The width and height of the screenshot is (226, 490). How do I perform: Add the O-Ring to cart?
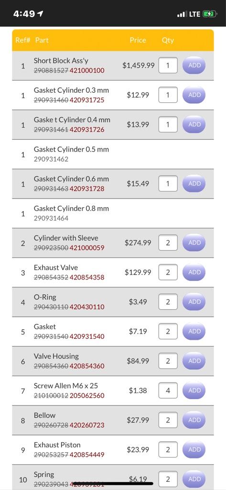[194, 301]
